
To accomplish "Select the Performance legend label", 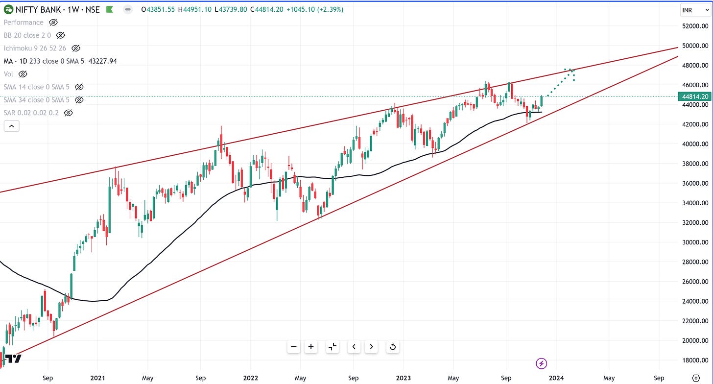I will pyautogui.click(x=24, y=23).
